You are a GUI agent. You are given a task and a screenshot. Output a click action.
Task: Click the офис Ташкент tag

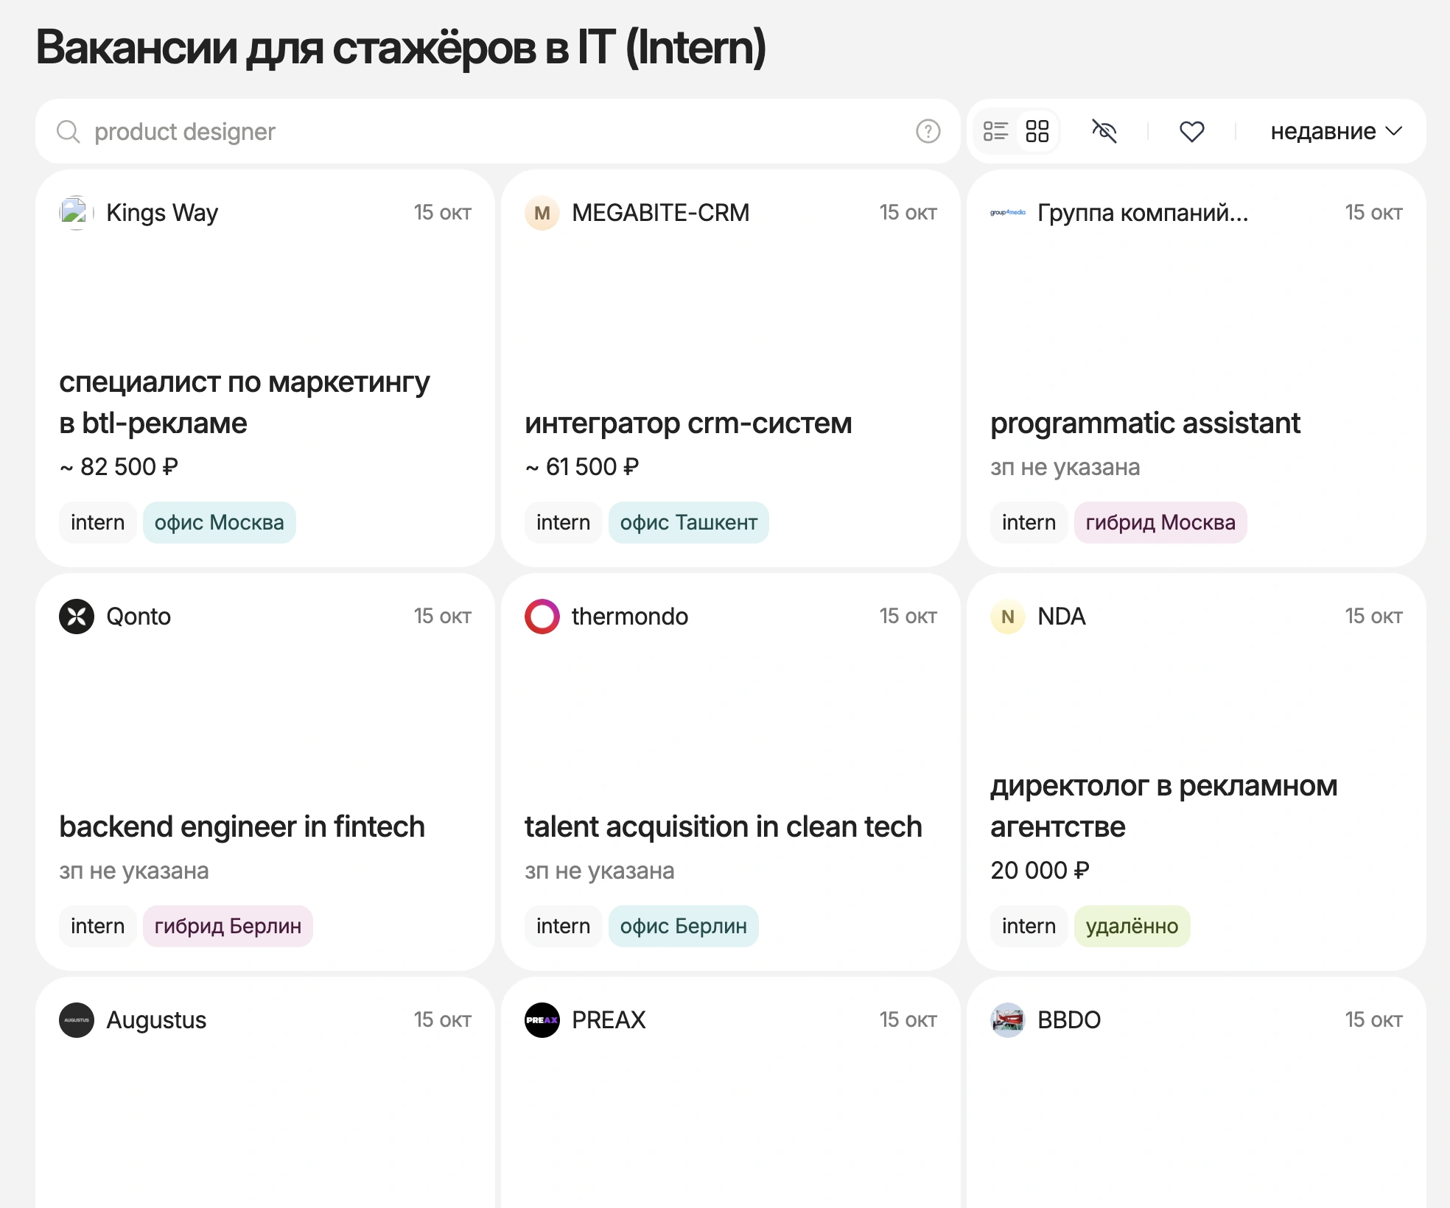click(x=688, y=523)
